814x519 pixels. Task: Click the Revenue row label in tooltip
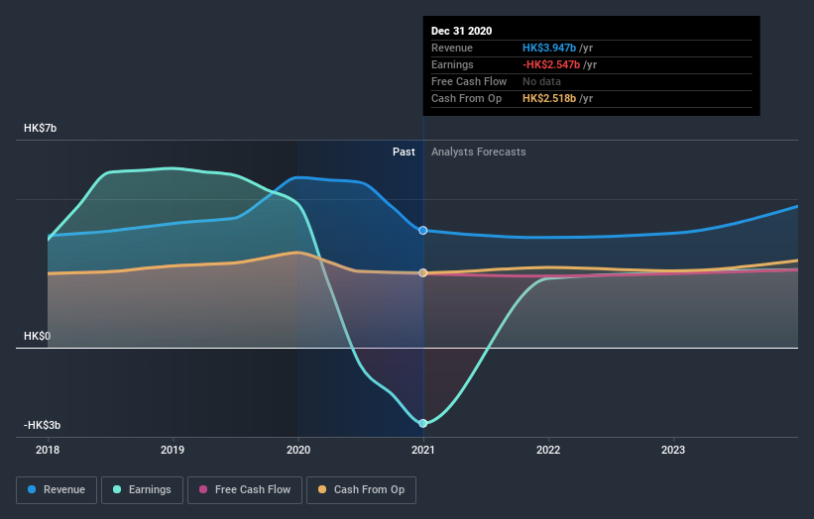tap(452, 48)
